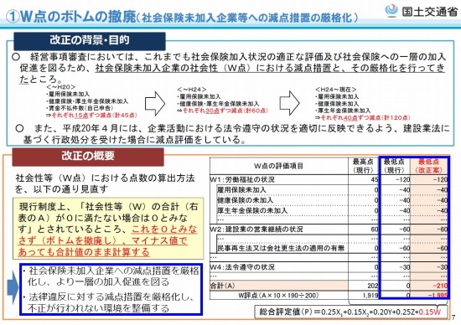Image resolution: width=461 pixels, height=325 pixels.
Task: Click the first circle bullet before 経営事項審査
Action: [x=17, y=56]
